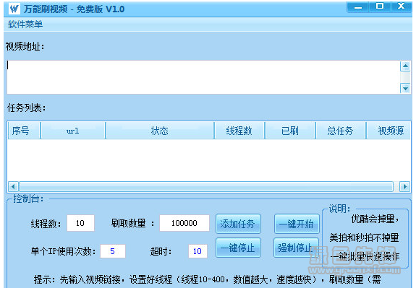Viewport: 416px width, 288px height.
Task: Click the task list scroll right arrow
Action: (405, 187)
